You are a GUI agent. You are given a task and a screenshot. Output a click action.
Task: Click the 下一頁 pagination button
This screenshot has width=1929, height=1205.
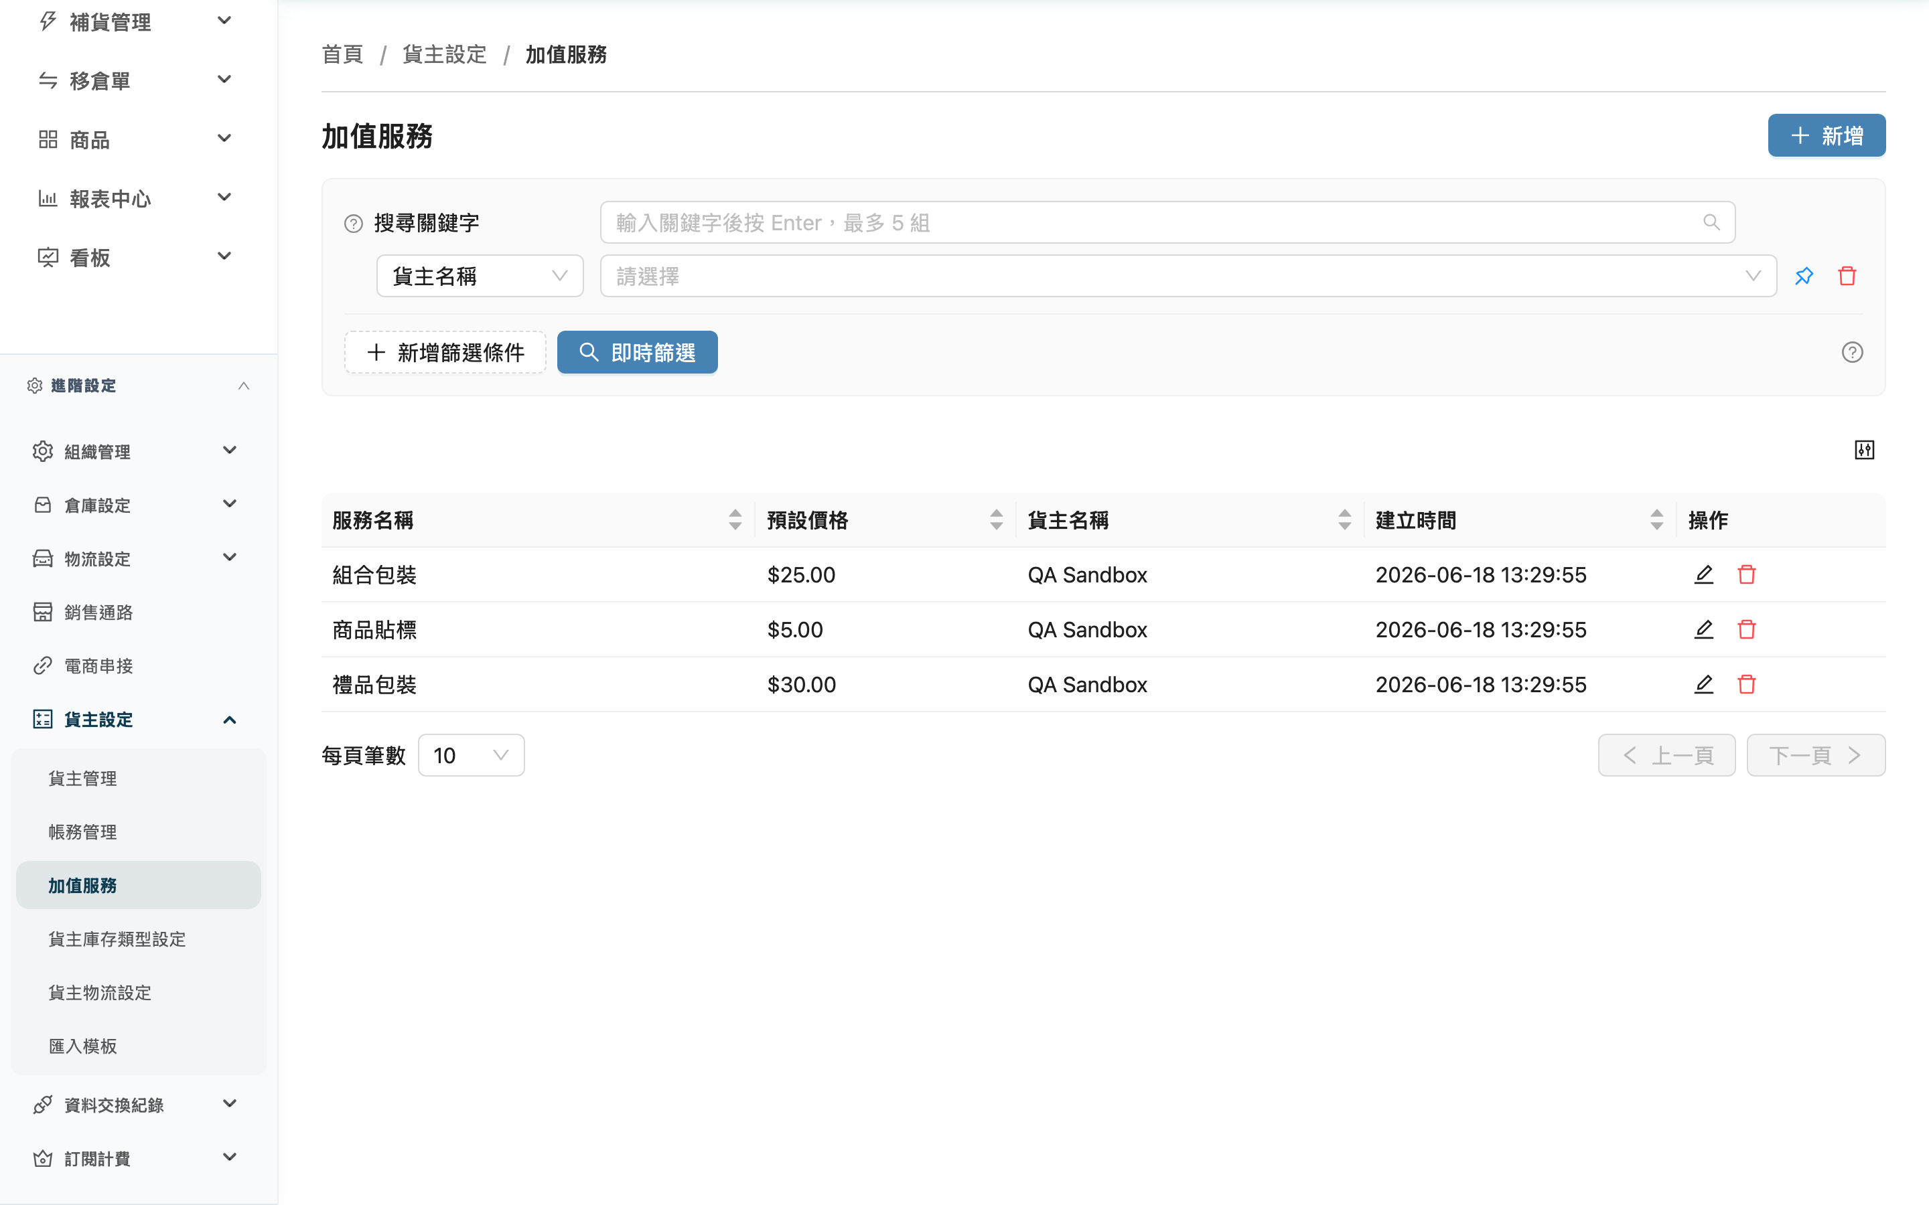[x=1816, y=754]
